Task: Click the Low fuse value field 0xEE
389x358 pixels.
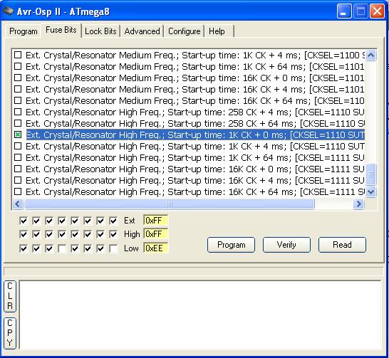Action: [156, 248]
